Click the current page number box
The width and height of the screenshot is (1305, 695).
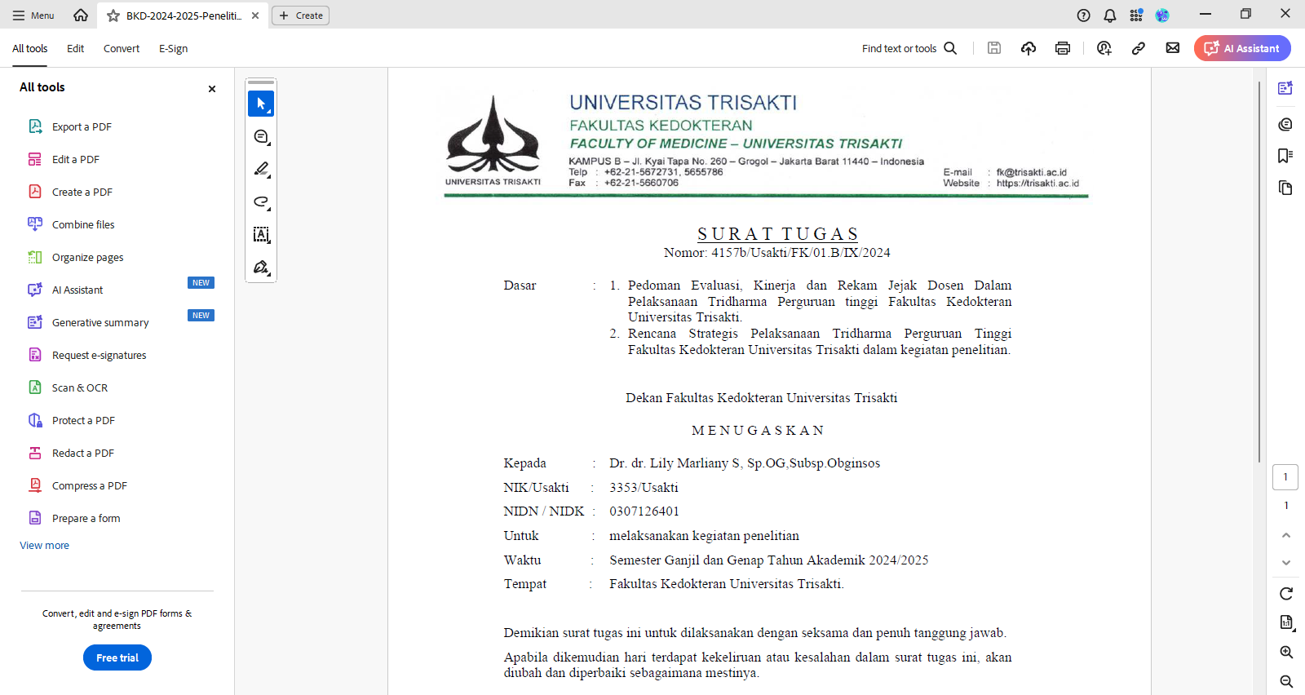click(1285, 477)
